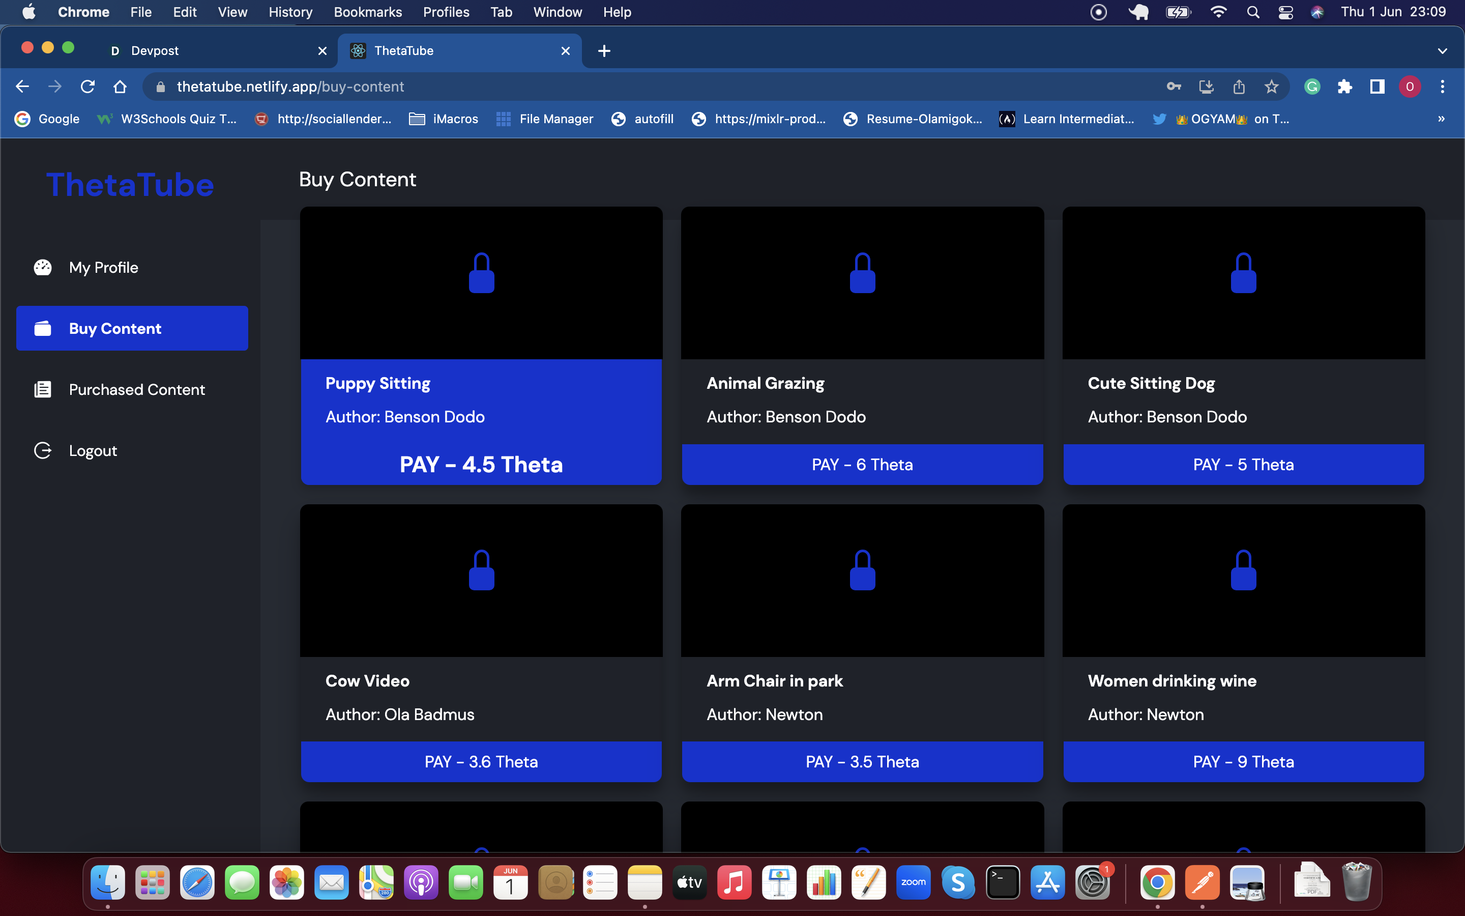Click the password key icon in address bar
Screen dimensions: 1465x916
(x=1174, y=87)
